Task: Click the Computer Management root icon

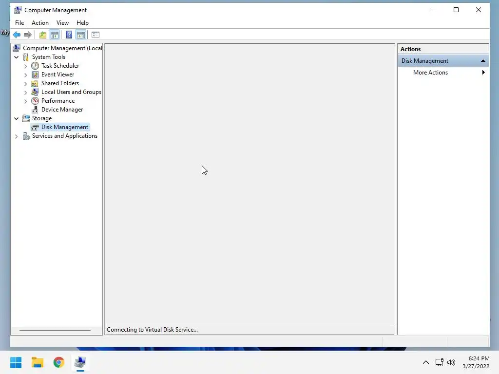Action: (x=17, y=48)
